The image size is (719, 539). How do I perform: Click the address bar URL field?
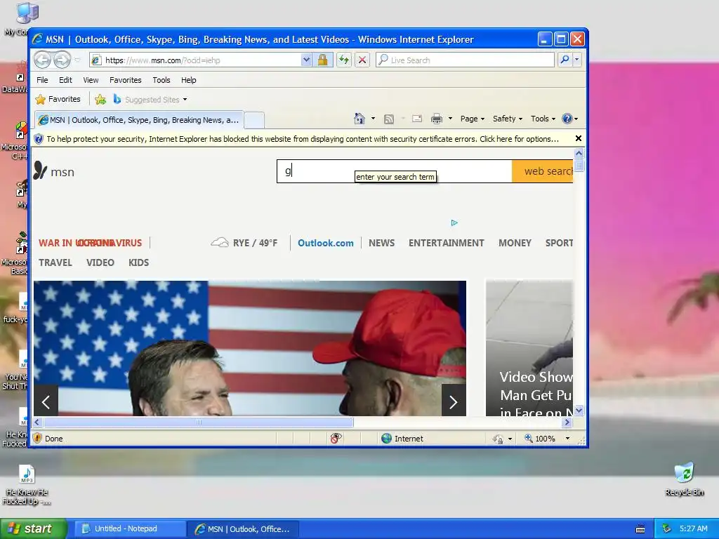coord(195,60)
